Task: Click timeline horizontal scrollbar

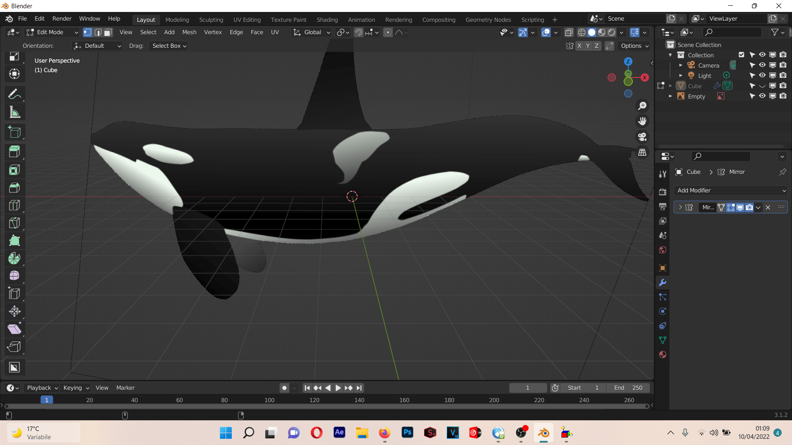Action: [326, 406]
